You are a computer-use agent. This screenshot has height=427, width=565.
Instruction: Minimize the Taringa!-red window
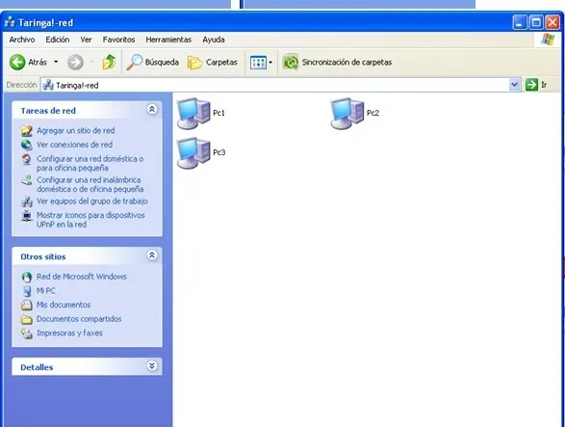519,23
